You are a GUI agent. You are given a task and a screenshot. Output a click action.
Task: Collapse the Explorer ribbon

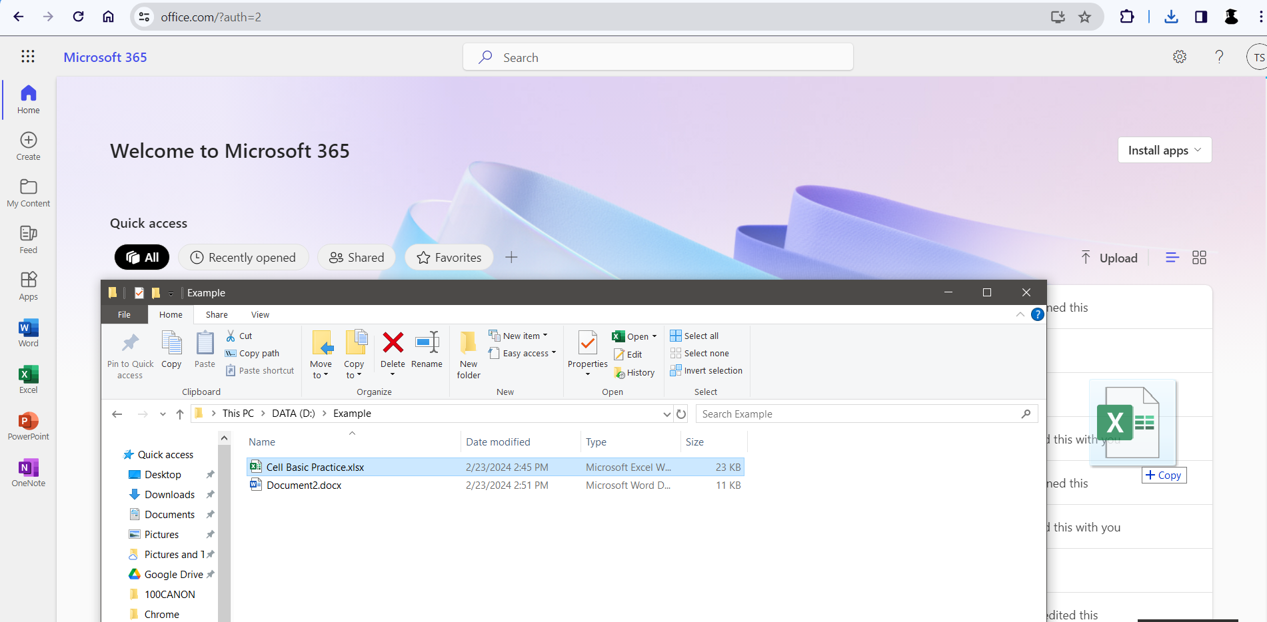point(1020,314)
